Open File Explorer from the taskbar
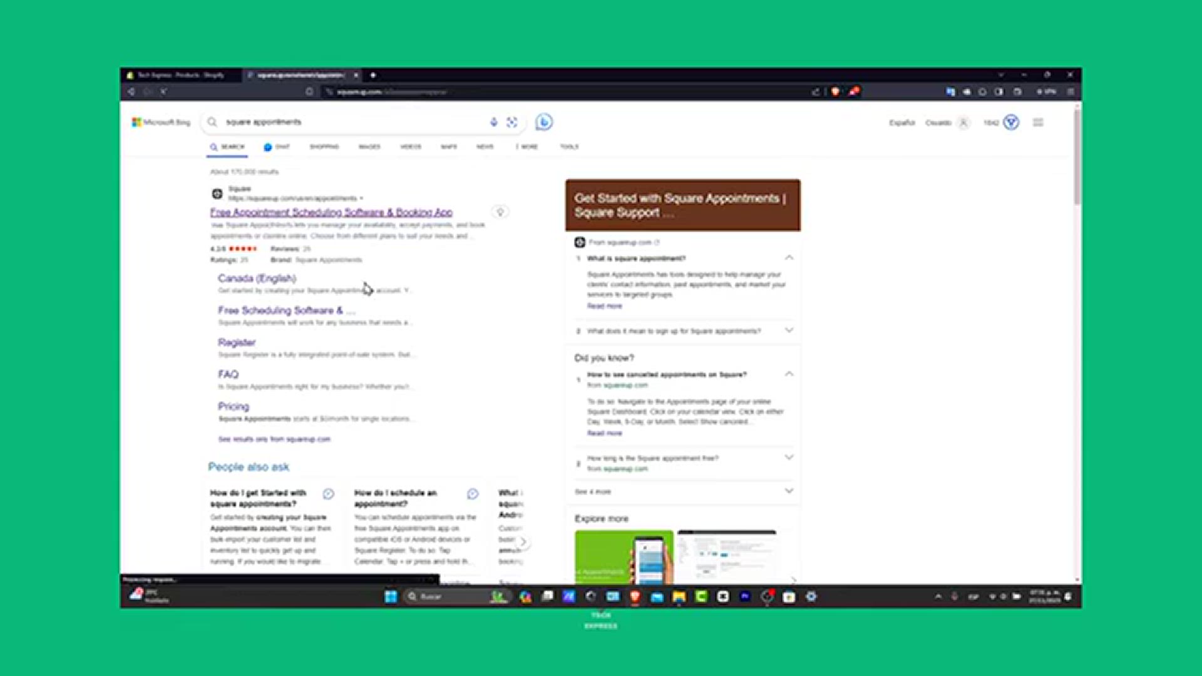Viewport: 1202px width, 676px height. pyautogui.click(x=679, y=597)
